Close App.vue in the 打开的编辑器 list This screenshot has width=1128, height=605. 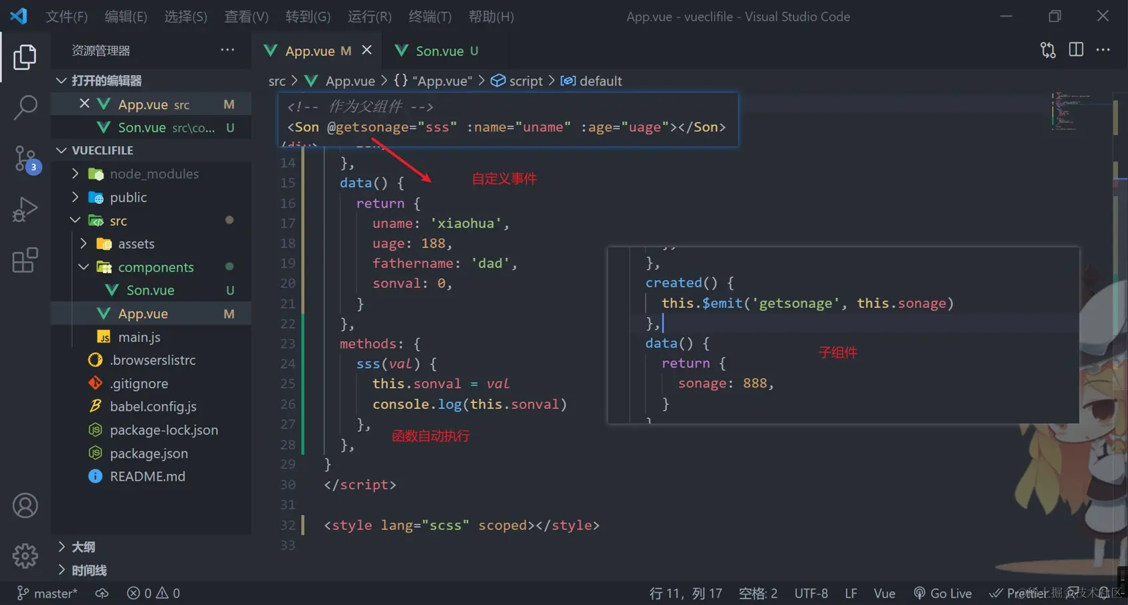[84, 104]
